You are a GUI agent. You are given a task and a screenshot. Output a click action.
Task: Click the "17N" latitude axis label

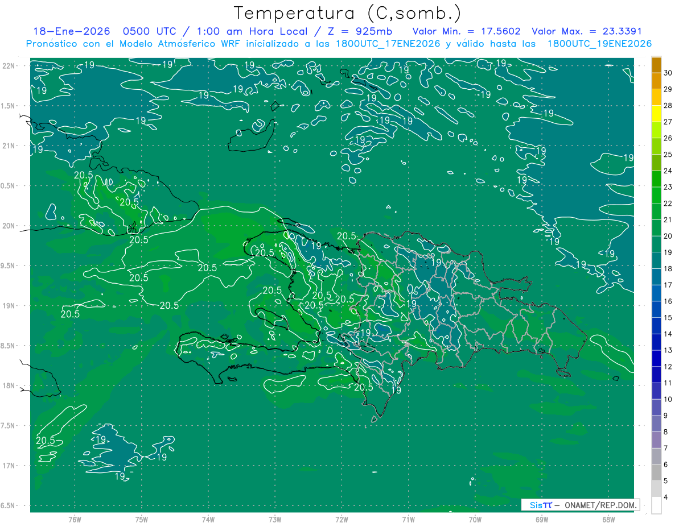8,466
